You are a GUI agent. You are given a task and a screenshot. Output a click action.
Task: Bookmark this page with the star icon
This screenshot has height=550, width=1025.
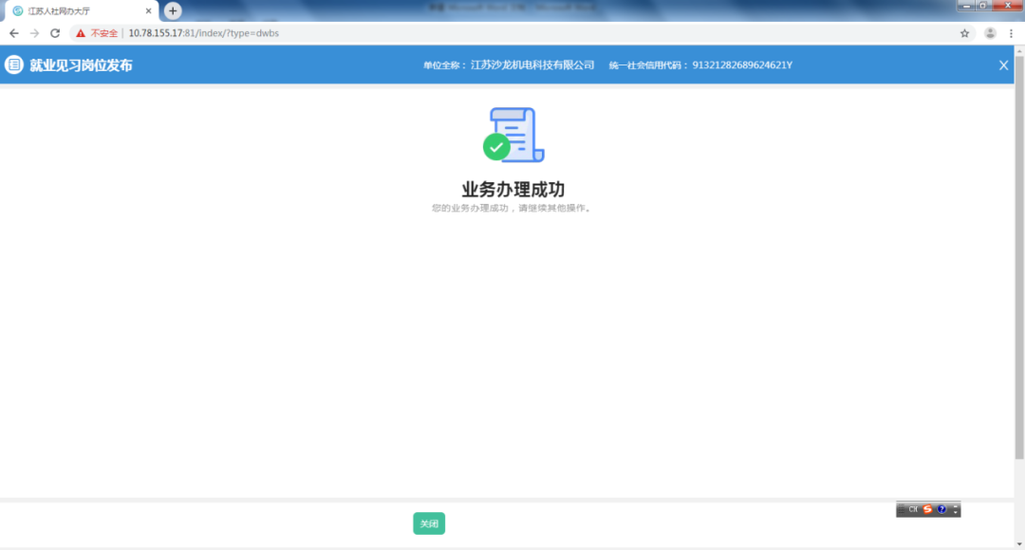964,33
